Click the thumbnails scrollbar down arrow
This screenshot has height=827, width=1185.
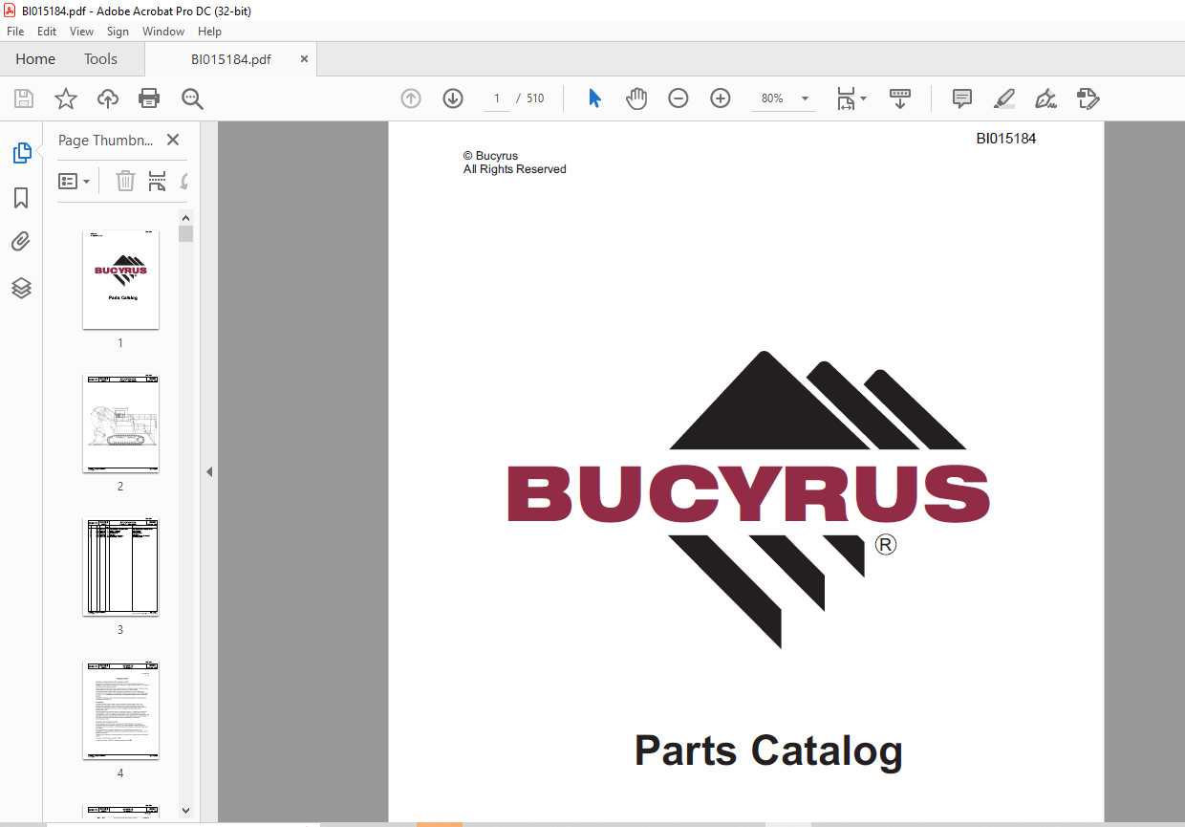[186, 811]
